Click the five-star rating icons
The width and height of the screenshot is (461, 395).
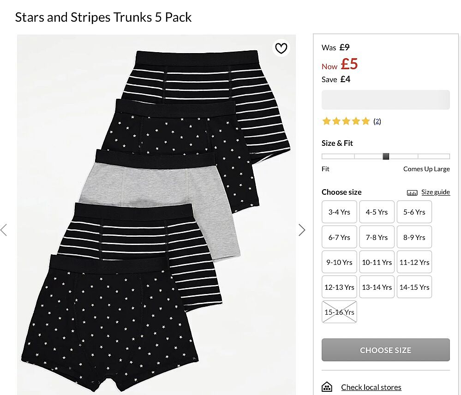pos(346,121)
